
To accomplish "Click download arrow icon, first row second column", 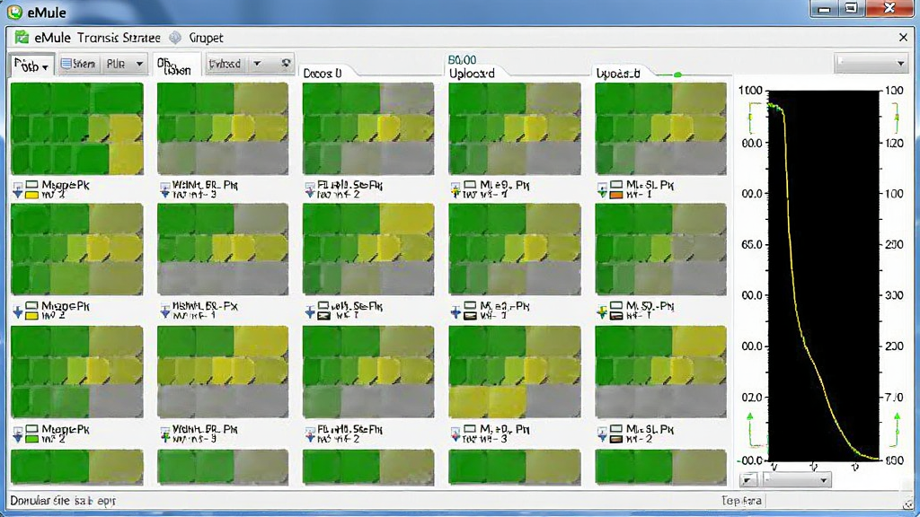I will 165,189.
